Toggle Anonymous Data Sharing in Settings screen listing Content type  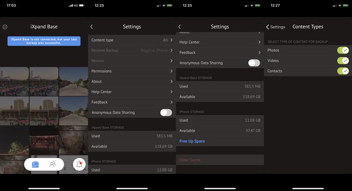tap(166, 112)
